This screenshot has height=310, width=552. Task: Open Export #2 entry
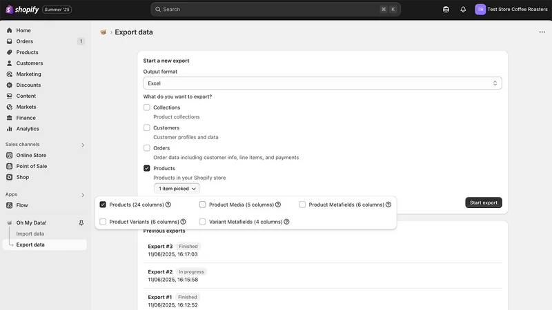click(x=322, y=276)
